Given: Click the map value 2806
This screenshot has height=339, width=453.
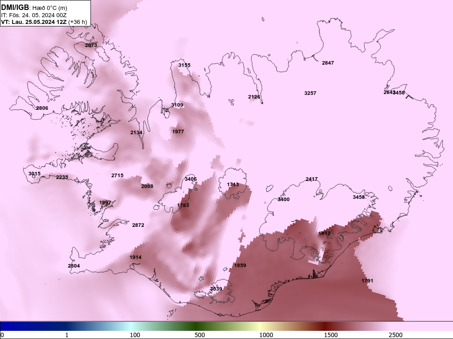Looking at the screenshot, I should 42,108.
